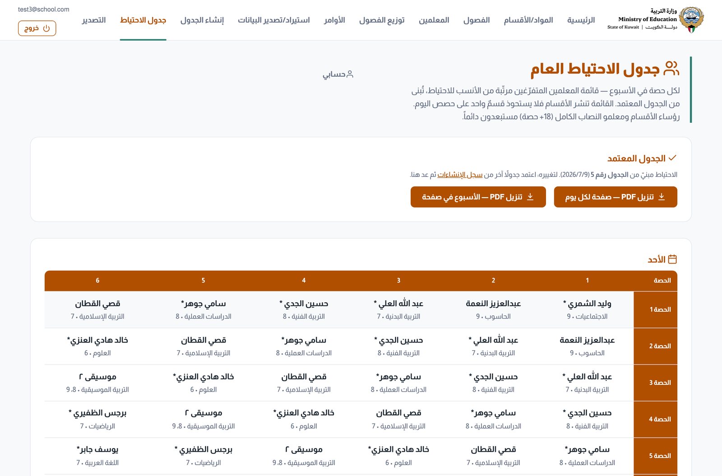Click test3@school.com email text

coord(44,9)
